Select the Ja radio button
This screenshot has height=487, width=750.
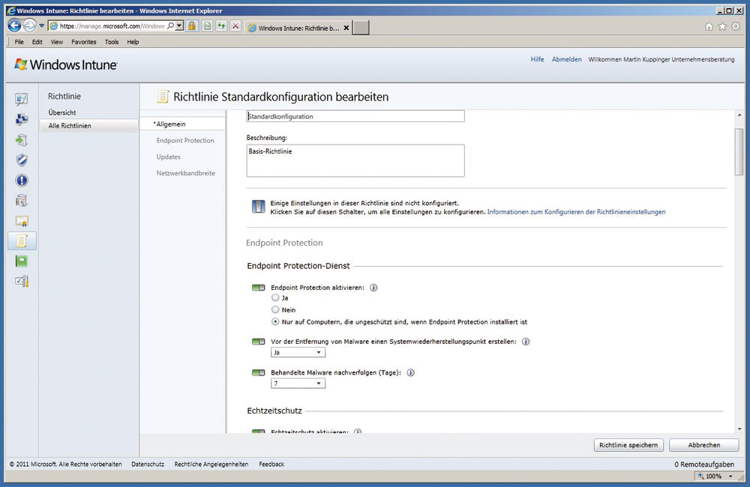(x=275, y=297)
